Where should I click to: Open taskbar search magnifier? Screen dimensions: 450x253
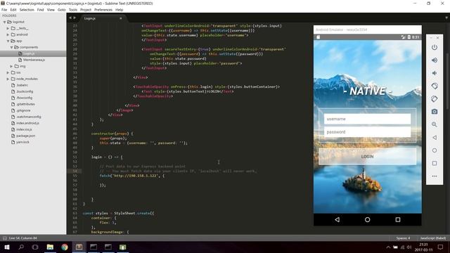click(21, 247)
